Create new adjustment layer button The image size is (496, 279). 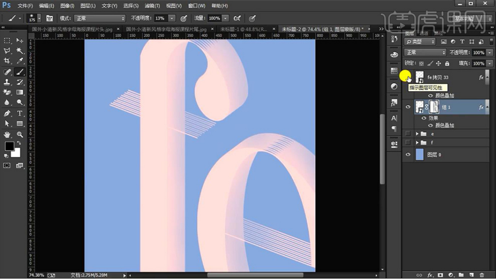(x=451, y=275)
